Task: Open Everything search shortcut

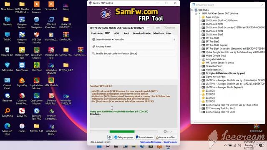Action: [7, 112]
